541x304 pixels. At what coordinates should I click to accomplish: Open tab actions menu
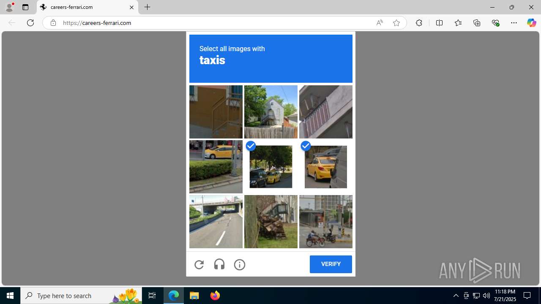(x=25, y=7)
